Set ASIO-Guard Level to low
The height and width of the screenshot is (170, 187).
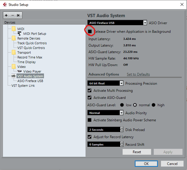coord(122,105)
